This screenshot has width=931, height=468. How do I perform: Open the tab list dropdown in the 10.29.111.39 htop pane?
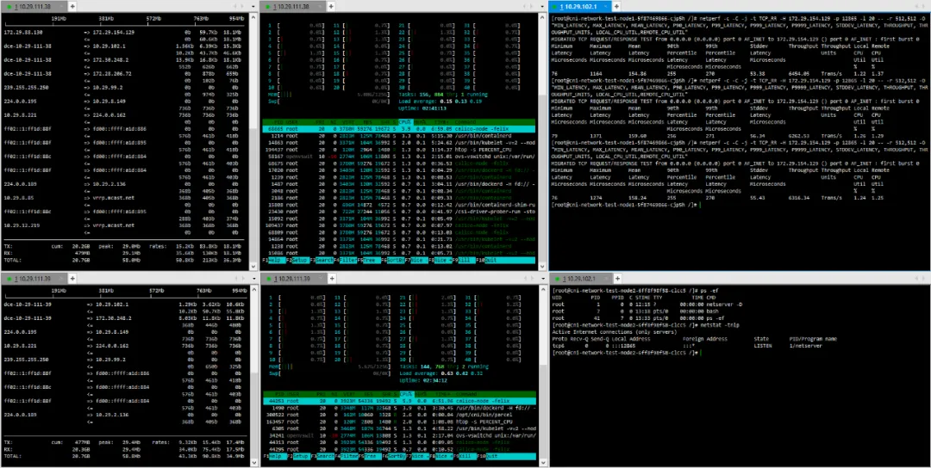(543, 279)
